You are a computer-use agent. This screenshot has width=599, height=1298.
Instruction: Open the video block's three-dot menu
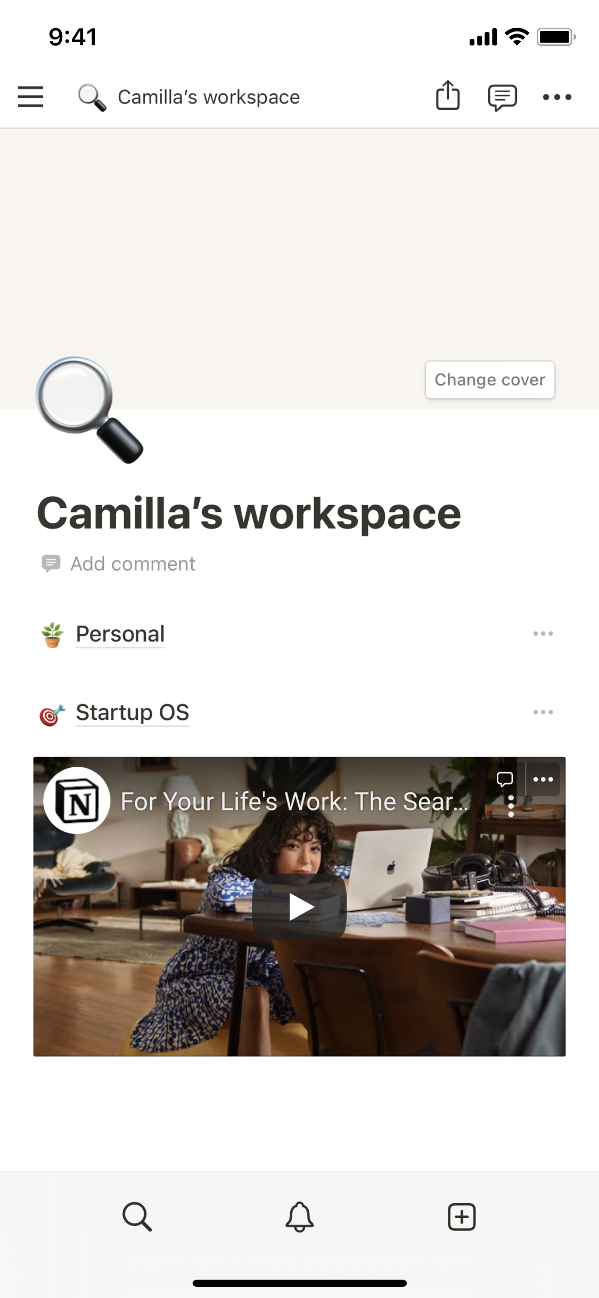543,779
